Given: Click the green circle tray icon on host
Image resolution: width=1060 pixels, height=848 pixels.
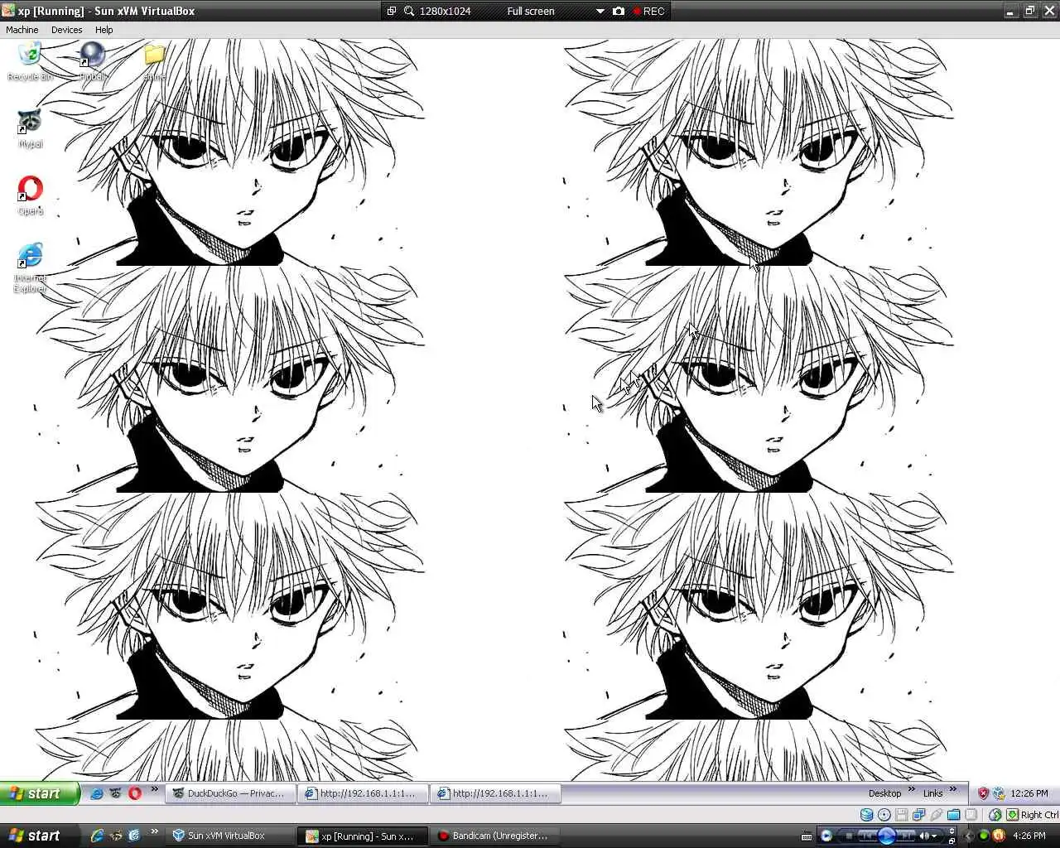Looking at the screenshot, I should (x=983, y=836).
